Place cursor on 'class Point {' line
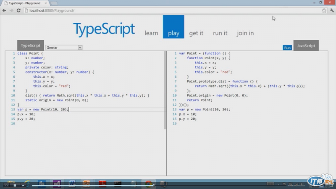Image resolution: width=336 pixels, height=189 pixels. (30, 53)
